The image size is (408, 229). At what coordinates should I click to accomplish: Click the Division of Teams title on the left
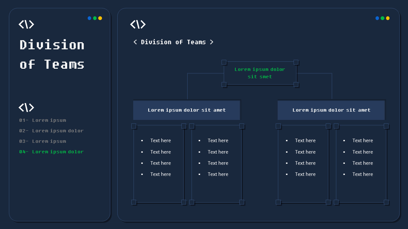[52, 55]
